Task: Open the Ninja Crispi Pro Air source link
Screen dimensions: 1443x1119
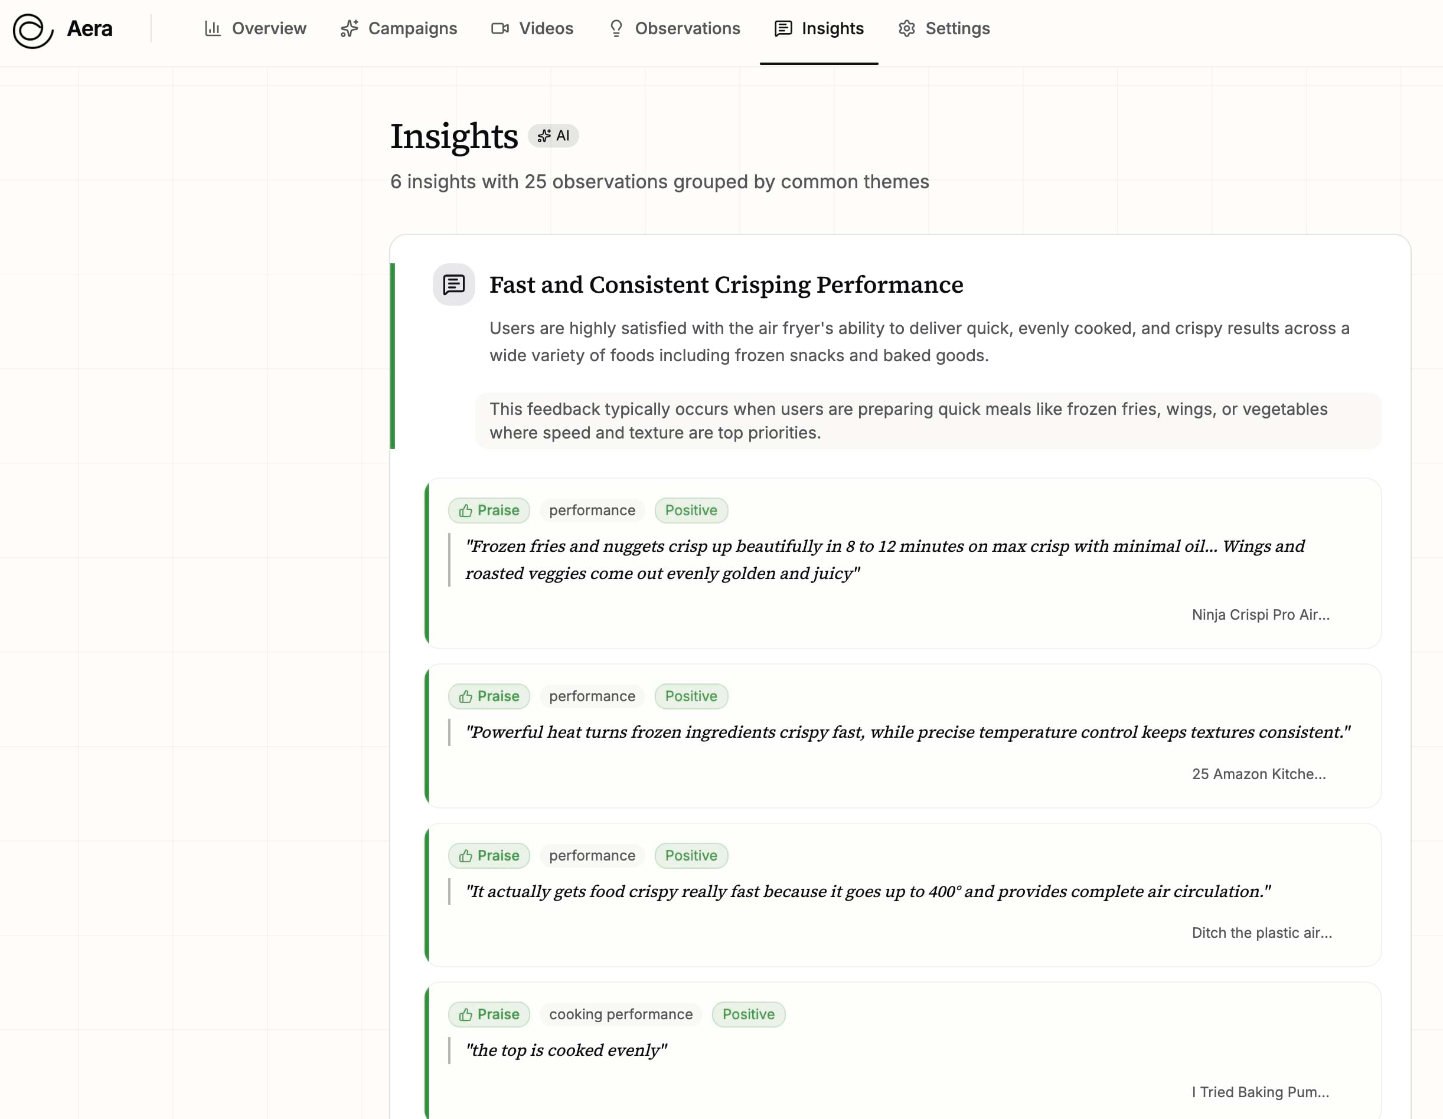Action: 1260,615
